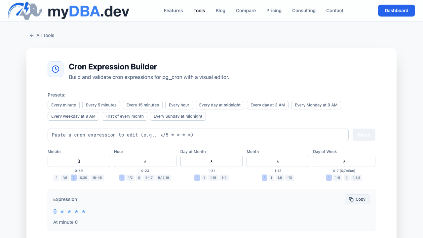This screenshot has width=423, height=238.
Task: Set Minute to the */5 chip
Action: pyautogui.click(x=65, y=178)
